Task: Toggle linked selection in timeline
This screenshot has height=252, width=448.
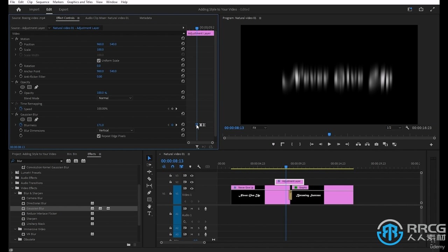Action: pos(181,167)
